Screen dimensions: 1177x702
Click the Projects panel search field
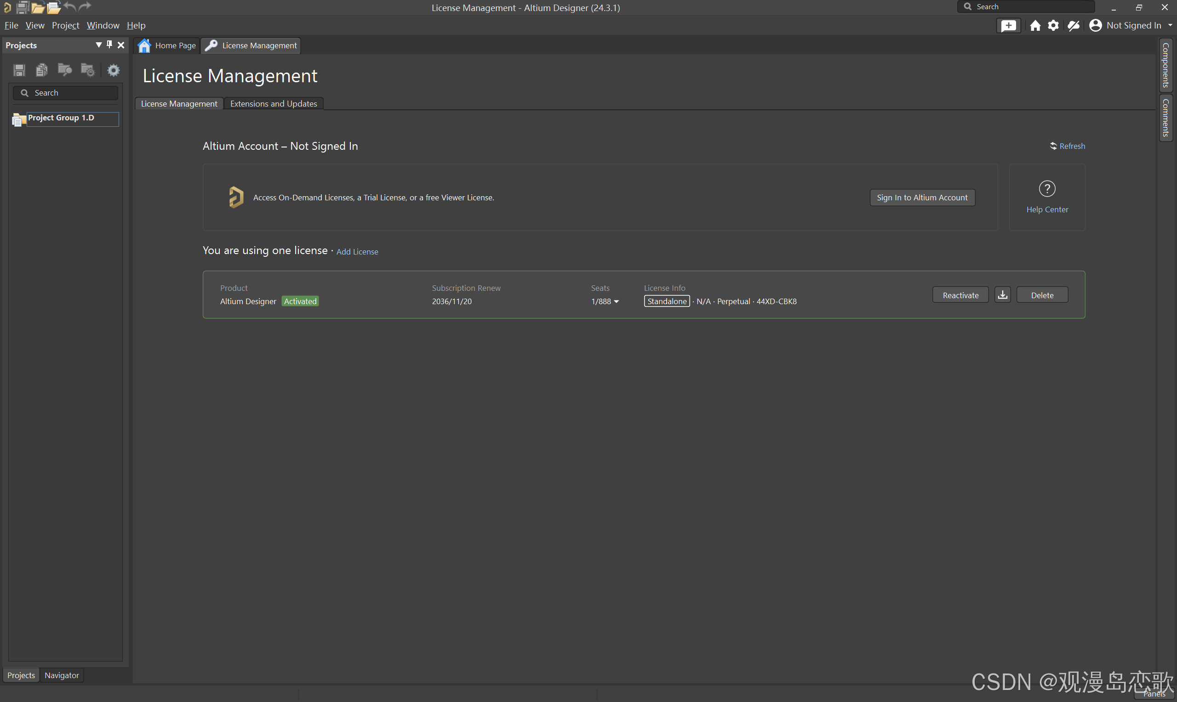(66, 93)
